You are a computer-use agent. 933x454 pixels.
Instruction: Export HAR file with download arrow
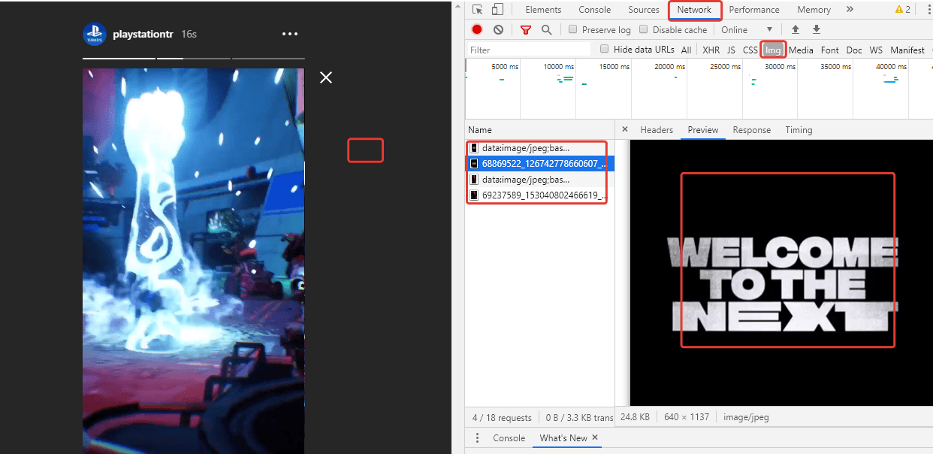[817, 29]
